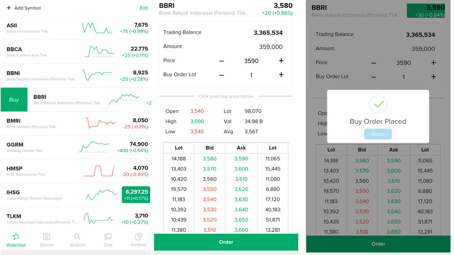The height and width of the screenshot is (255, 454).
Task: Tap the ASII sparkline chart
Action: 97,28
